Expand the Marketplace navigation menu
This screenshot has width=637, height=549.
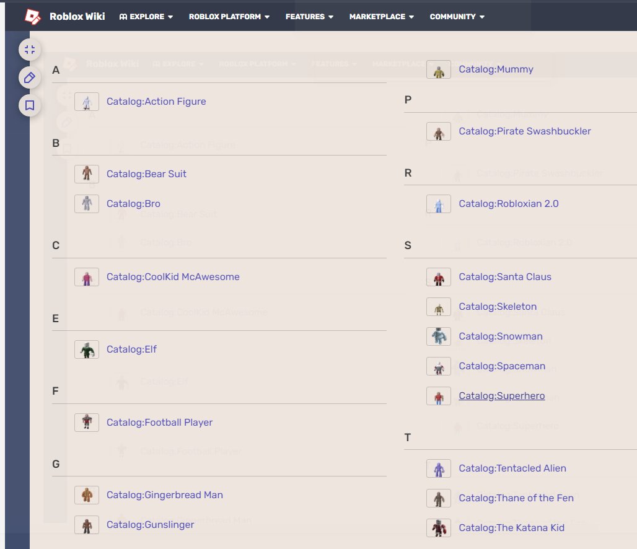pyautogui.click(x=382, y=17)
